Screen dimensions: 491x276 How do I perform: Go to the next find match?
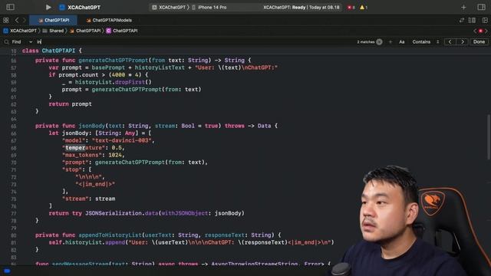[x=463, y=42]
